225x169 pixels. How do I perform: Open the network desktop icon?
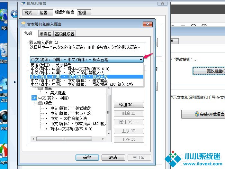(x=4, y=19)
